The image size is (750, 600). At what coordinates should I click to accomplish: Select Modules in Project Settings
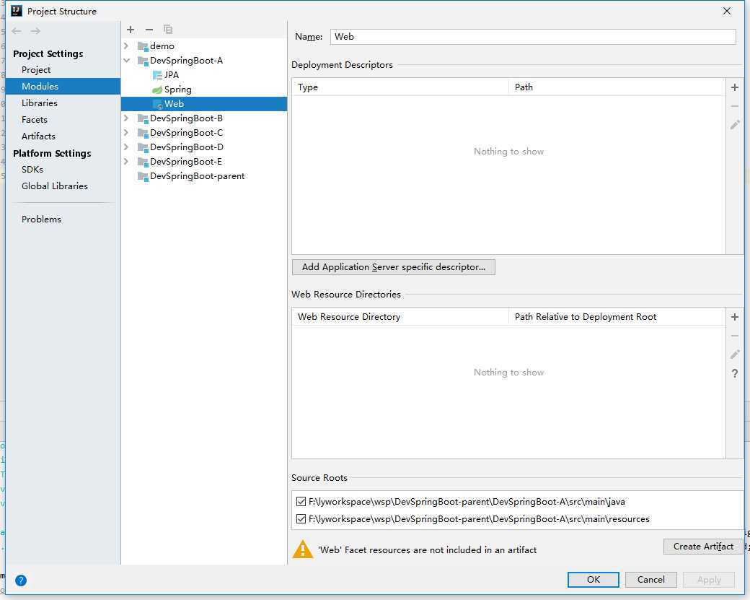(63, 86)
